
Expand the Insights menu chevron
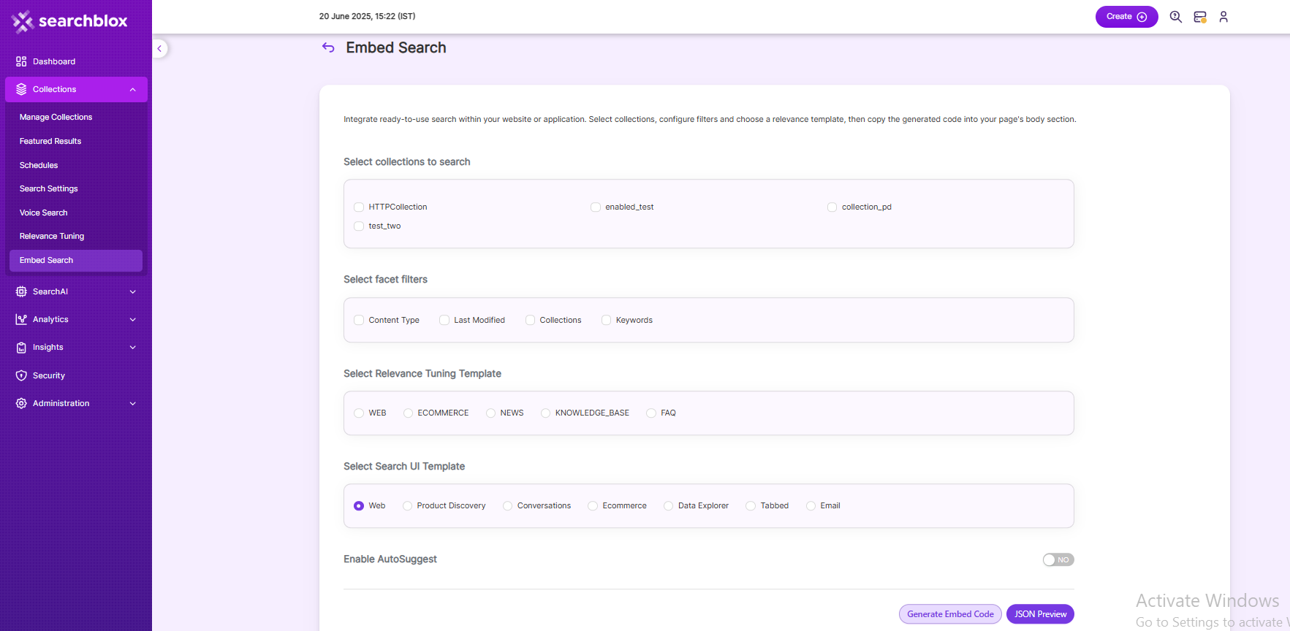132,348
